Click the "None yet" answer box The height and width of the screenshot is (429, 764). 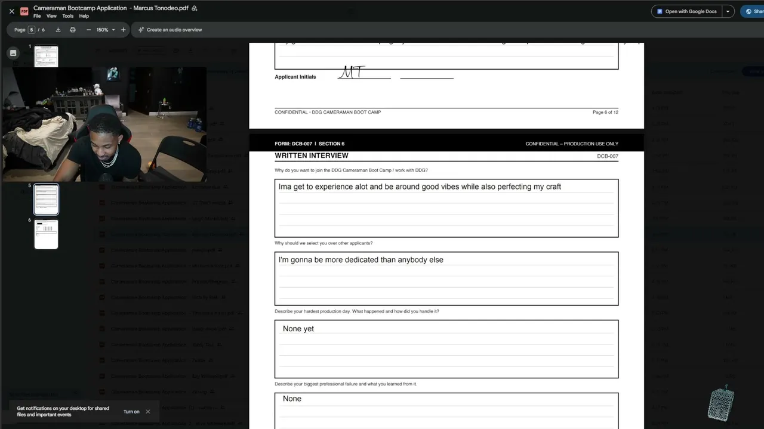click(x=446, y=349)
